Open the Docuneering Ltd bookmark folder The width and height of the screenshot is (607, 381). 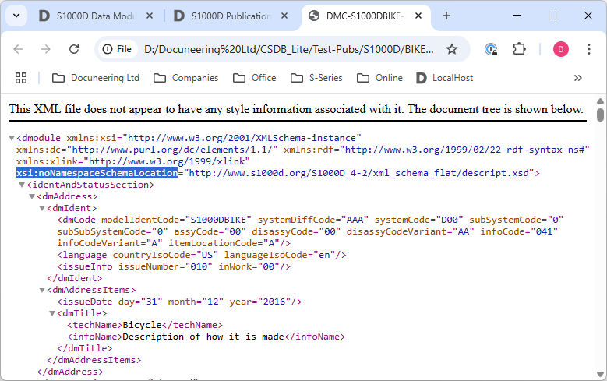pyautogui.click(x=95, y=78)
